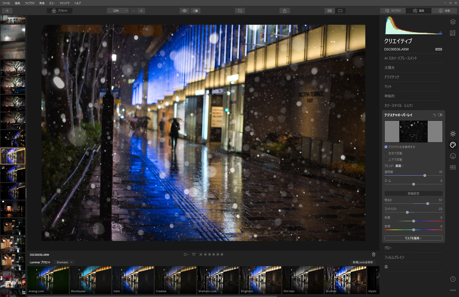Click the share export icon

285,11
